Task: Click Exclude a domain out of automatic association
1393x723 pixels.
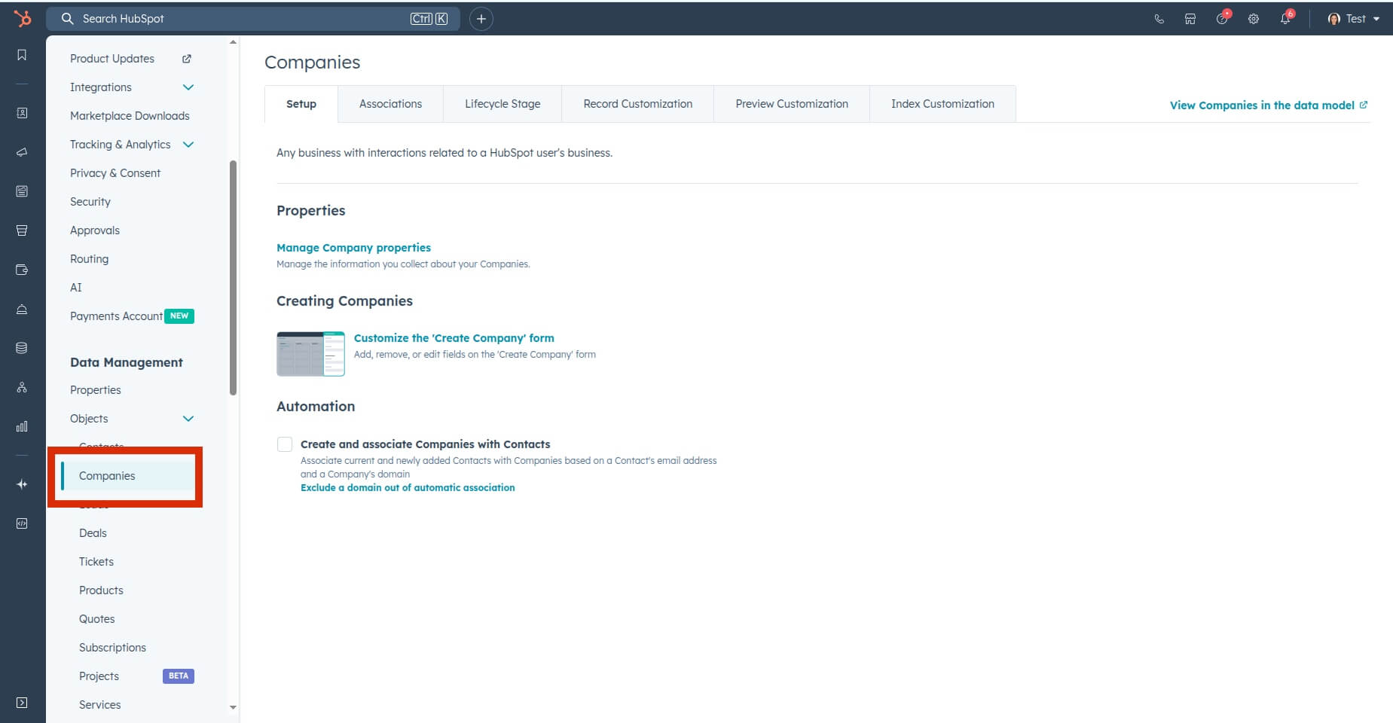Action: [x=407, y=487]
